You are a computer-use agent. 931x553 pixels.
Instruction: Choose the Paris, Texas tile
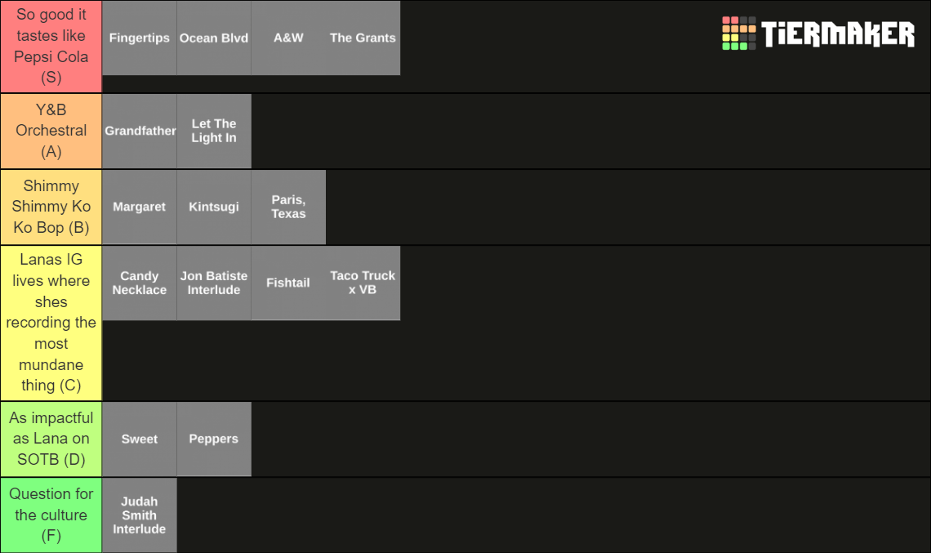[x=288, y=207]
